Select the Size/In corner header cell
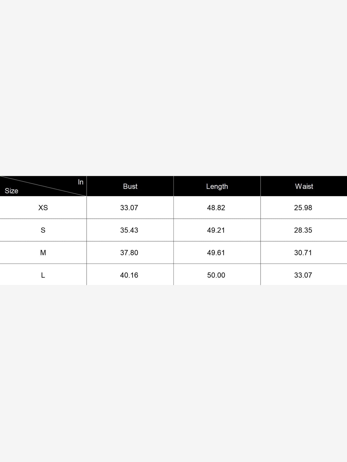This screenshot has width=347, height=462. coord(43,186)
